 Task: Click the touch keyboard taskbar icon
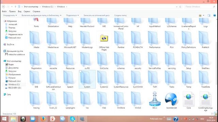click(169, 119)
